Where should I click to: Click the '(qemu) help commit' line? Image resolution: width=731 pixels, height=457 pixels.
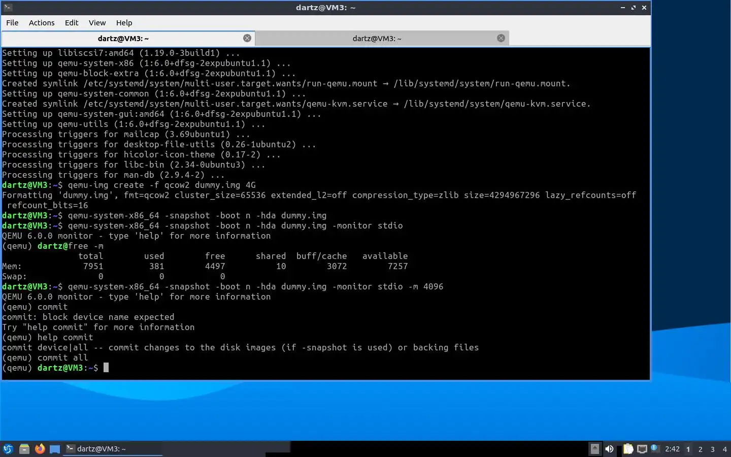click(48, 337)
